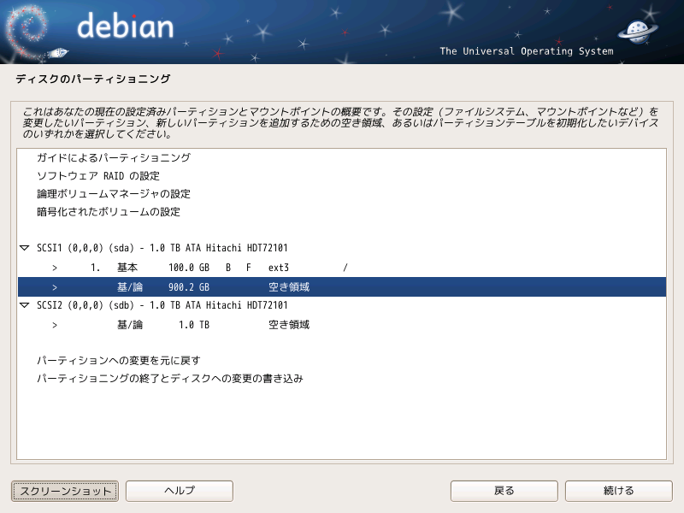Screen dimensions: 684x513
Task: Click the ヘルプ button
Action: pos(180,491)
